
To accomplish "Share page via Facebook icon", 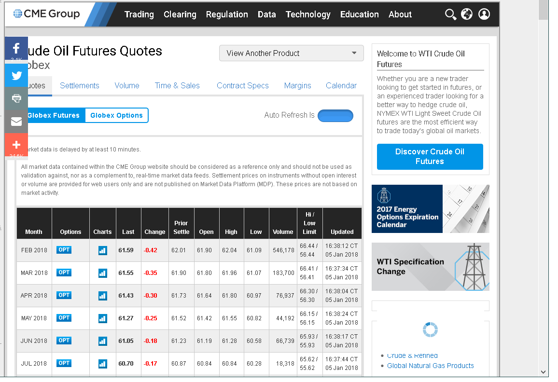I will (x=16, y=48).
